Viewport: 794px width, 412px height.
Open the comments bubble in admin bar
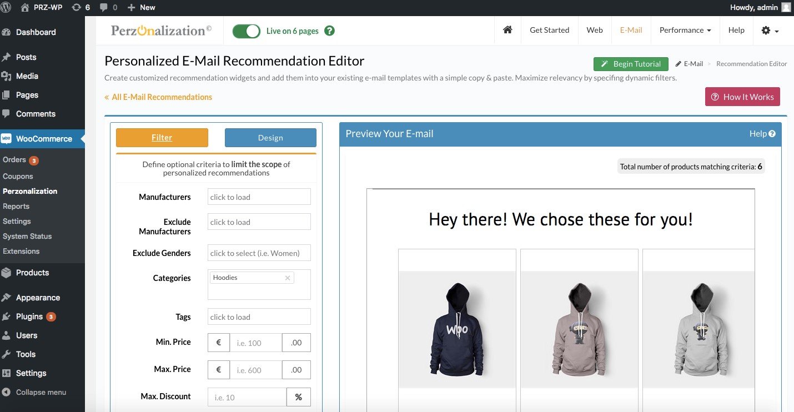pos(108,8)
